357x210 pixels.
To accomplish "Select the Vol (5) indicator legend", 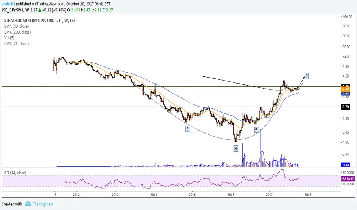I will click(x=9, y=38).
